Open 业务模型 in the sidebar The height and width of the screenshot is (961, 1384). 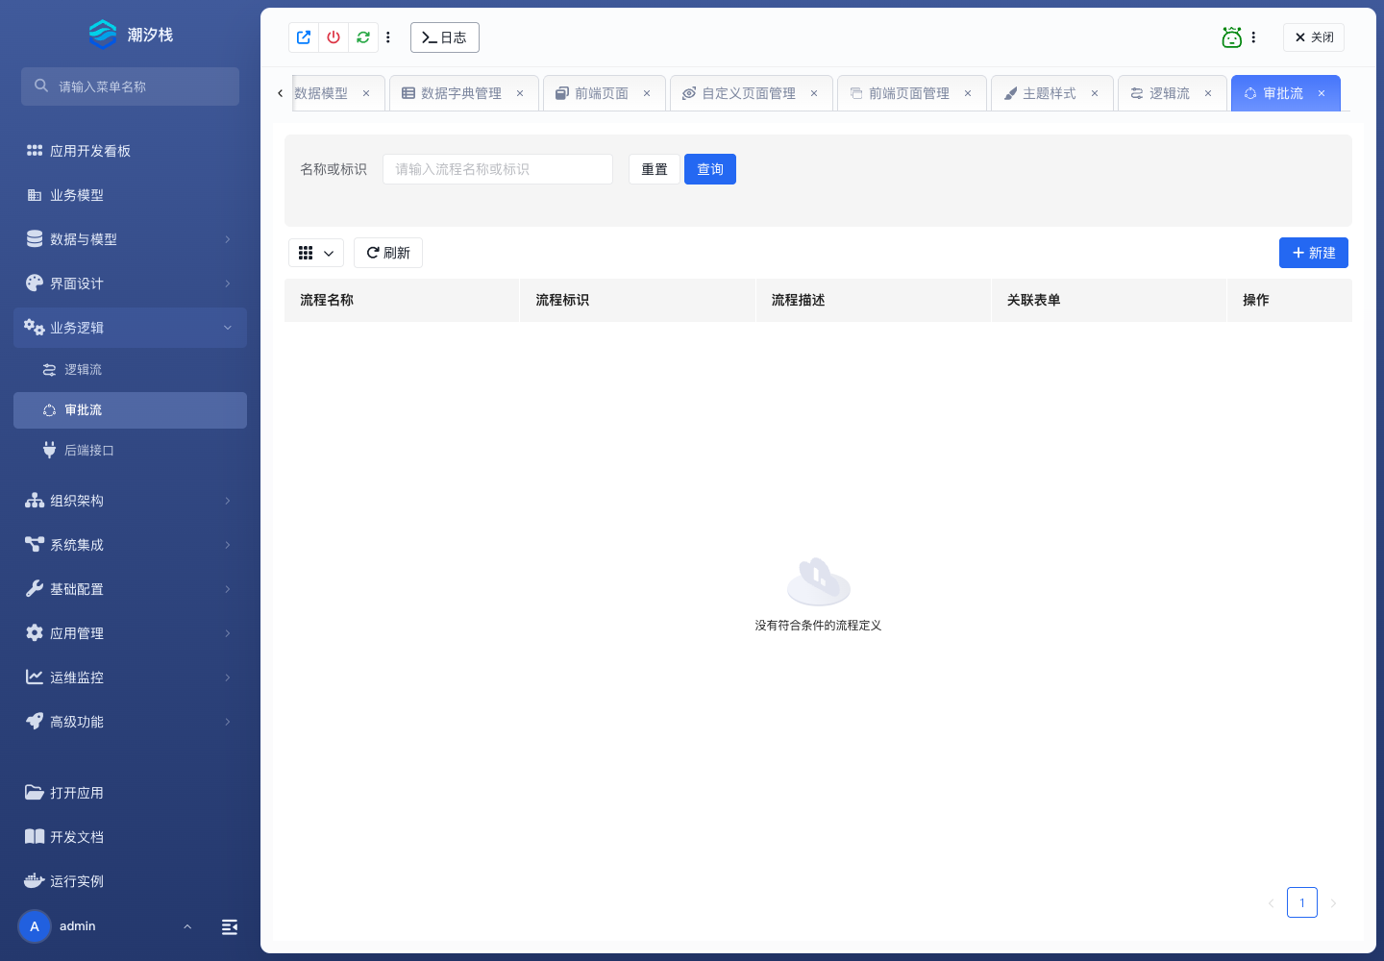click(130, 195)
